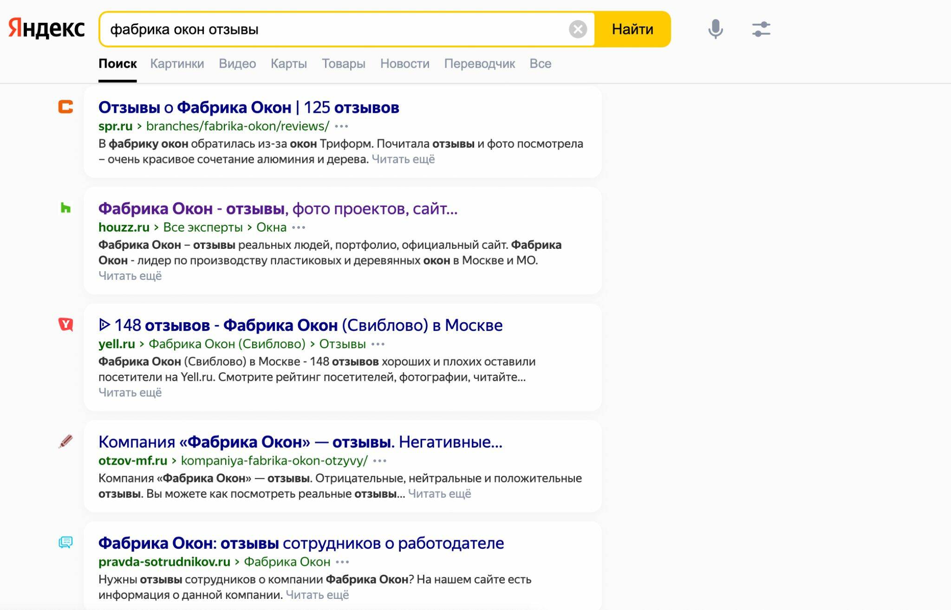Switch to the Карты tab
This screenshot has width=951, height=610.
(288, 64)
